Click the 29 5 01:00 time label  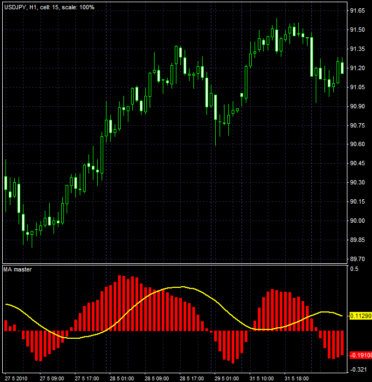[x=227, y=379]
